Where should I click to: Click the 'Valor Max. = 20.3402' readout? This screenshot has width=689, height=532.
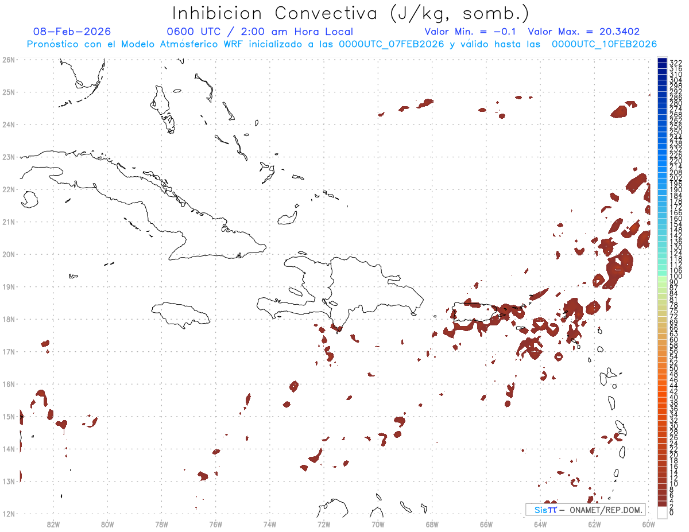click(583, 32)
